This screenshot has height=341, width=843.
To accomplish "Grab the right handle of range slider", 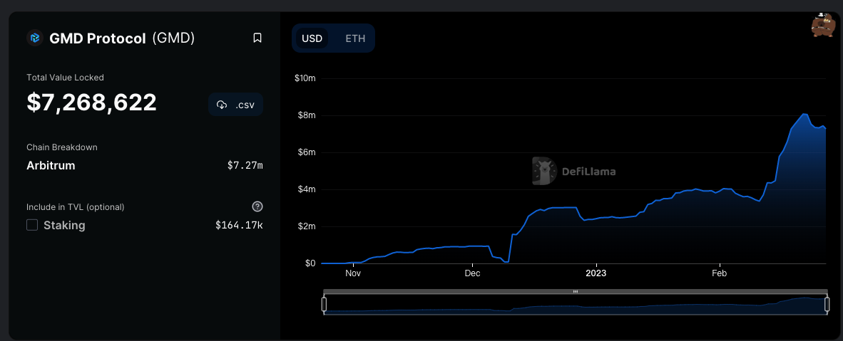I will coord(827,305).
